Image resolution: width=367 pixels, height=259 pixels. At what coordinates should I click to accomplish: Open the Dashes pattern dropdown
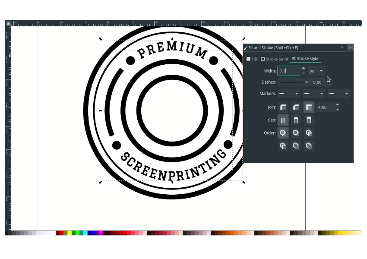tap(294, 82)
